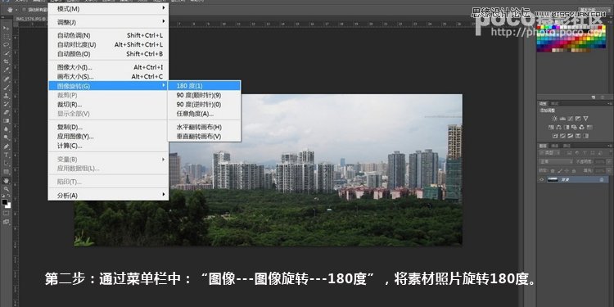Apply 自动色调(N) command
The height and width of the screenshot is (307, 614).
coord(108,35)
